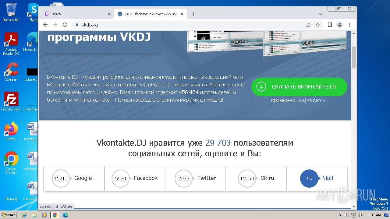
Task: Select Chrome in the taskbar
Action: pos(55,215)
